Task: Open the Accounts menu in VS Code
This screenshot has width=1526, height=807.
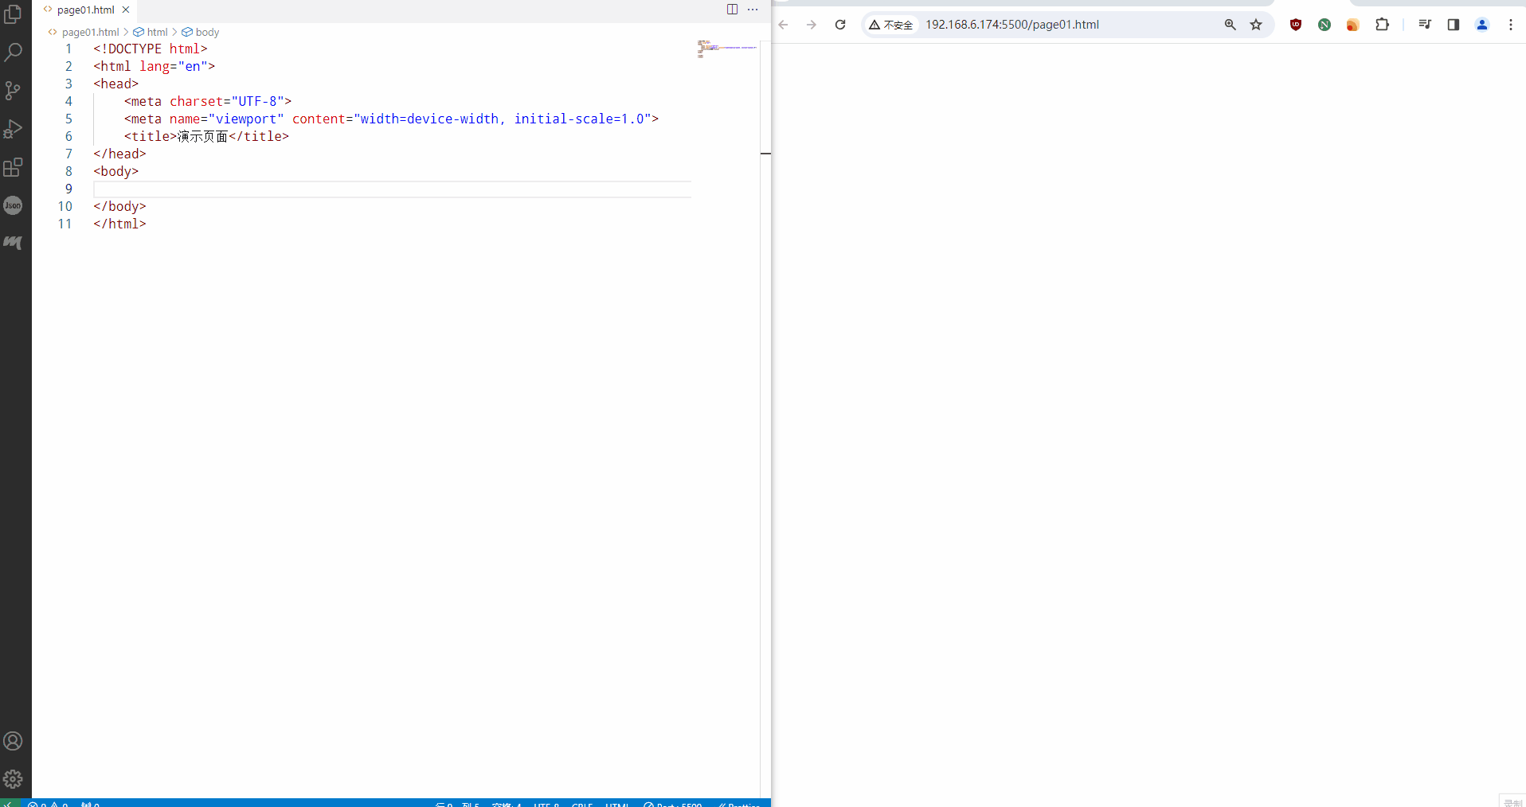Action: pos(14,741)
